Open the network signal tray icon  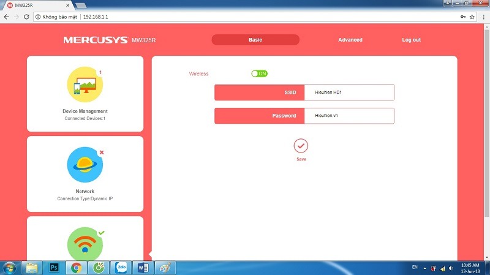[442, 268]
